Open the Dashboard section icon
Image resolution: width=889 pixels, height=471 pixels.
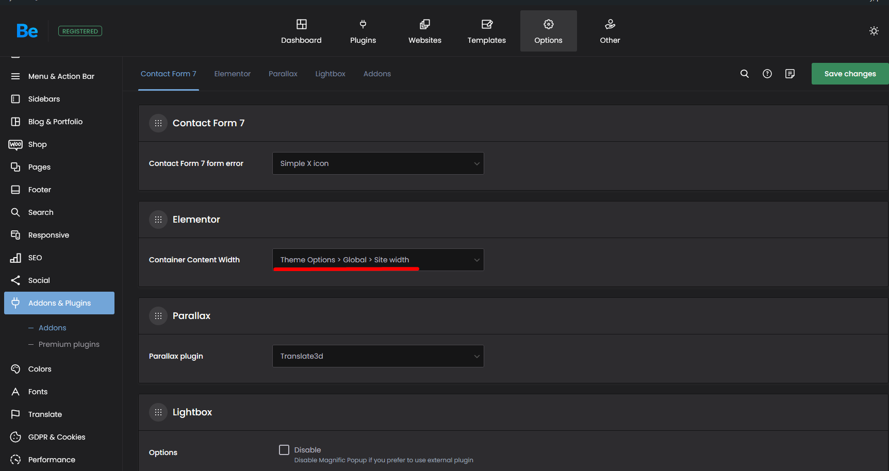click(301, 24)
